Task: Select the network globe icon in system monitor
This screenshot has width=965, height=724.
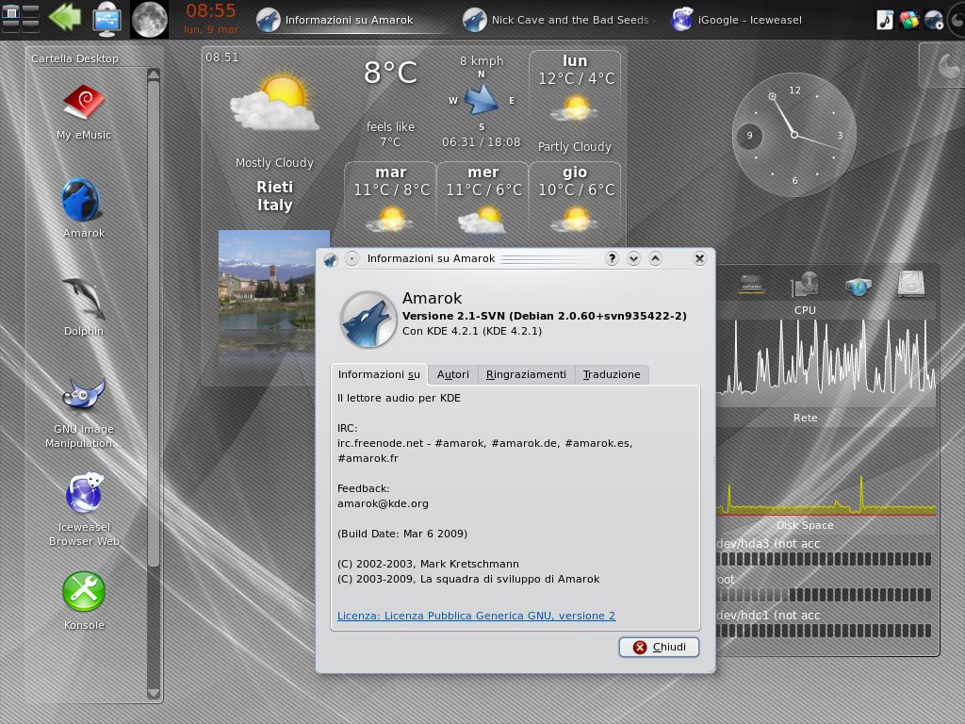Action: point(858,287)
